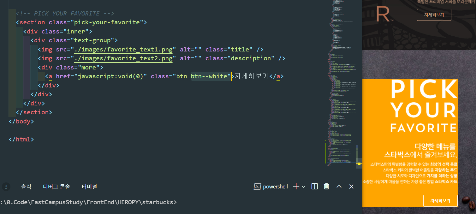Switch to the 출력 tab

click(x=26, y=187)
